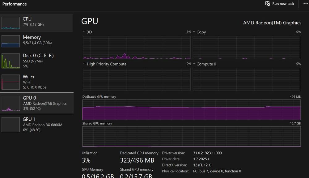Image resolution: width=309 pixels, height=178 pixels.
Task: Select the Memory usage mini graph
Action: click(x=11, y=41)
